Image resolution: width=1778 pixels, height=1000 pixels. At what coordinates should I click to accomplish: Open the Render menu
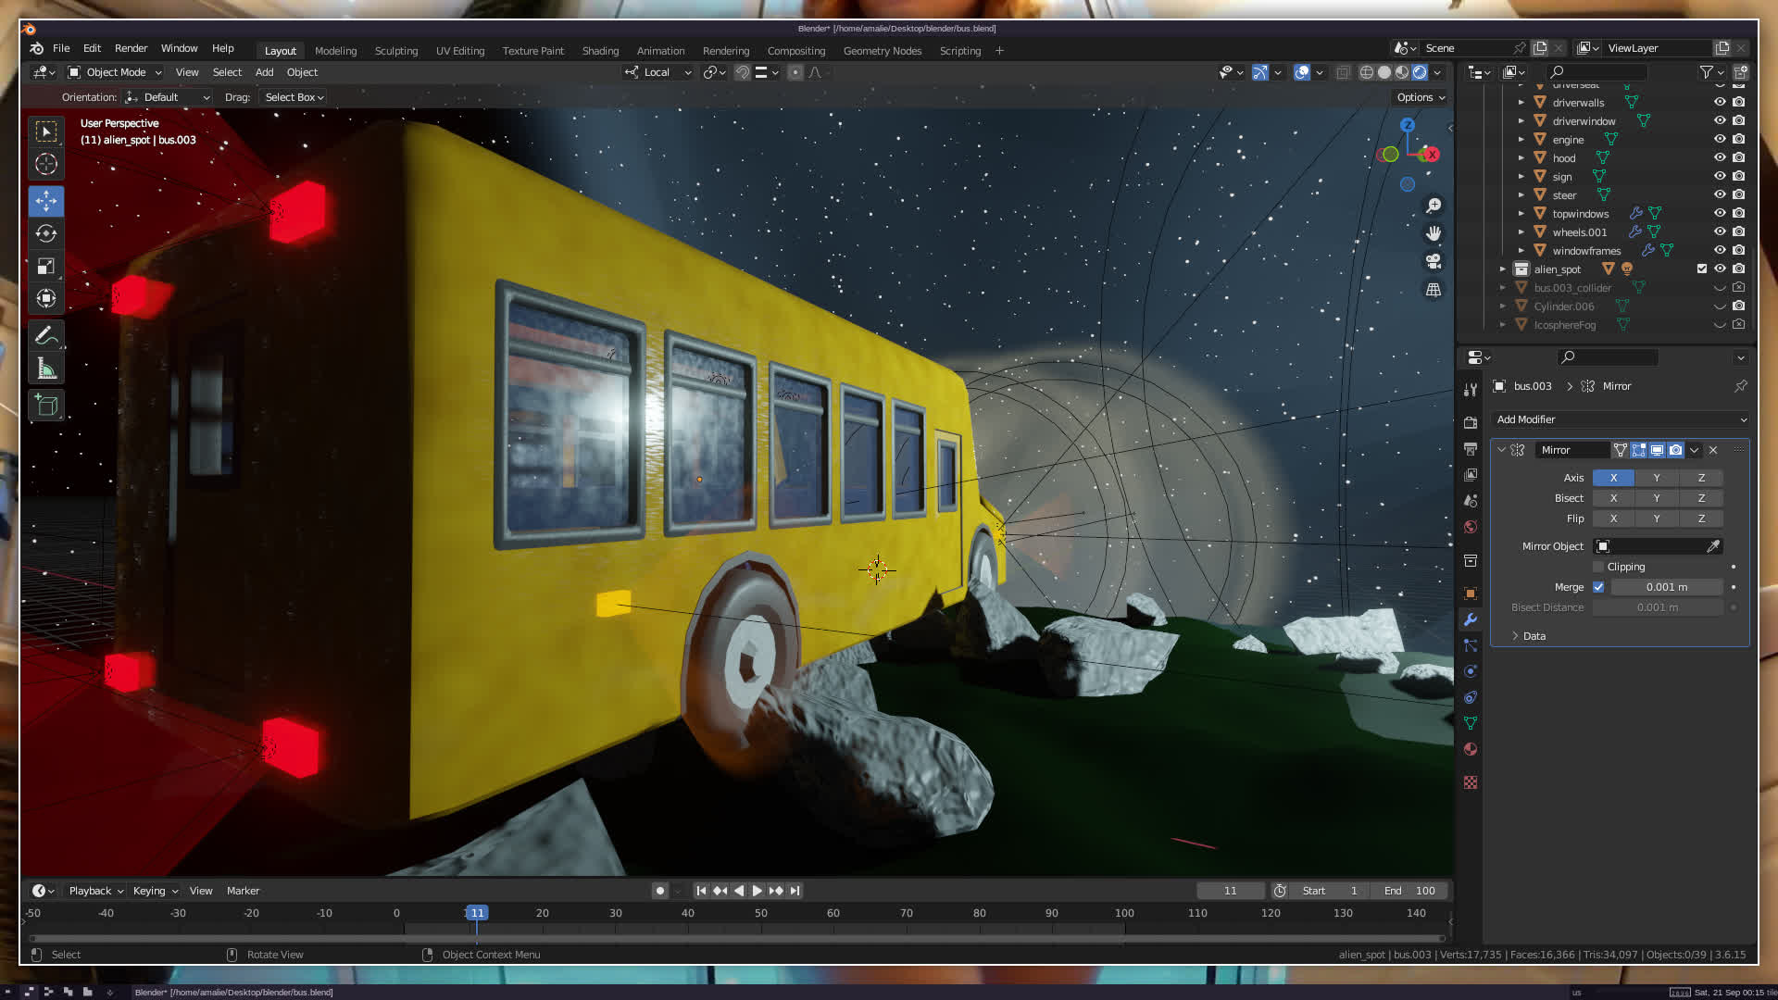[131, 48]
